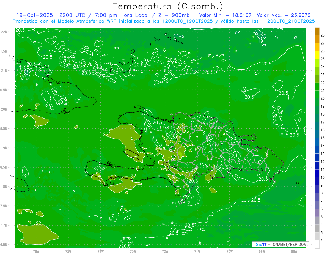Click the '23' colorbar label
The image size is (330, 255).
click(x=323, y=75)
